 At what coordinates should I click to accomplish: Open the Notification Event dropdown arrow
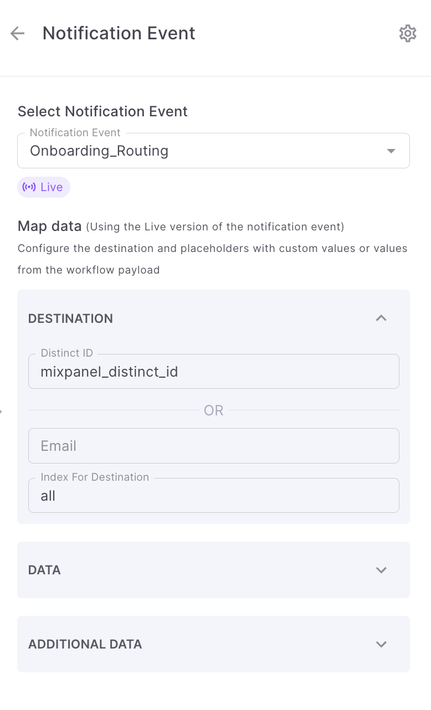[391, 151]
